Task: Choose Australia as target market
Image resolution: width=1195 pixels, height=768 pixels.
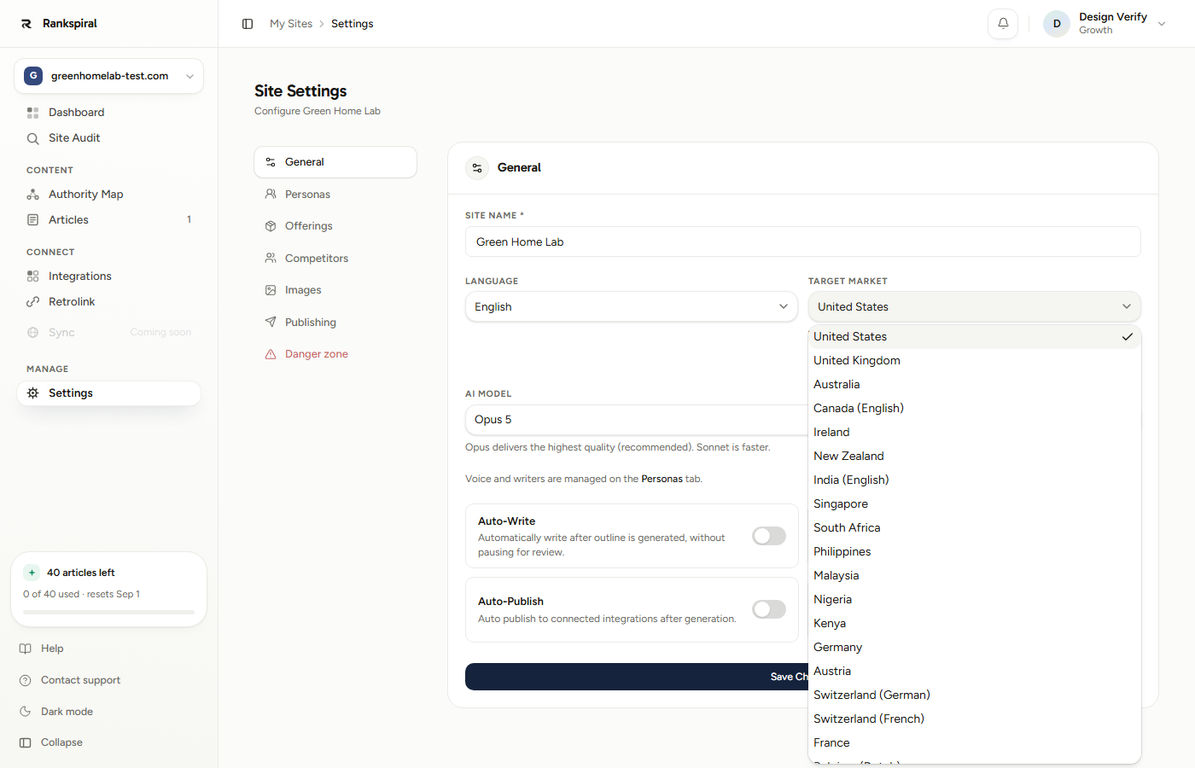Action: tap(975, 385)
